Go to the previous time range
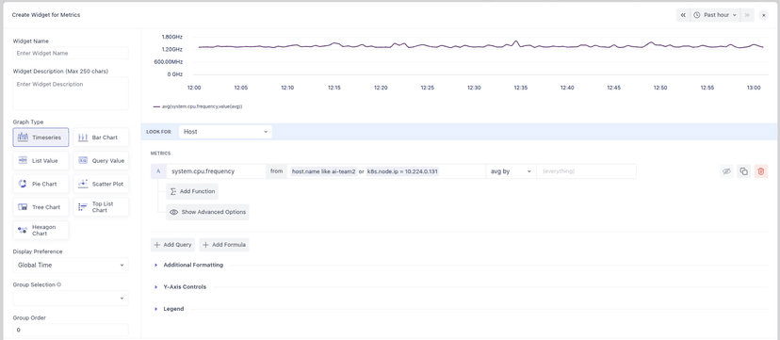The width and height of the screenshot is (780, 340). pos(683,15)
